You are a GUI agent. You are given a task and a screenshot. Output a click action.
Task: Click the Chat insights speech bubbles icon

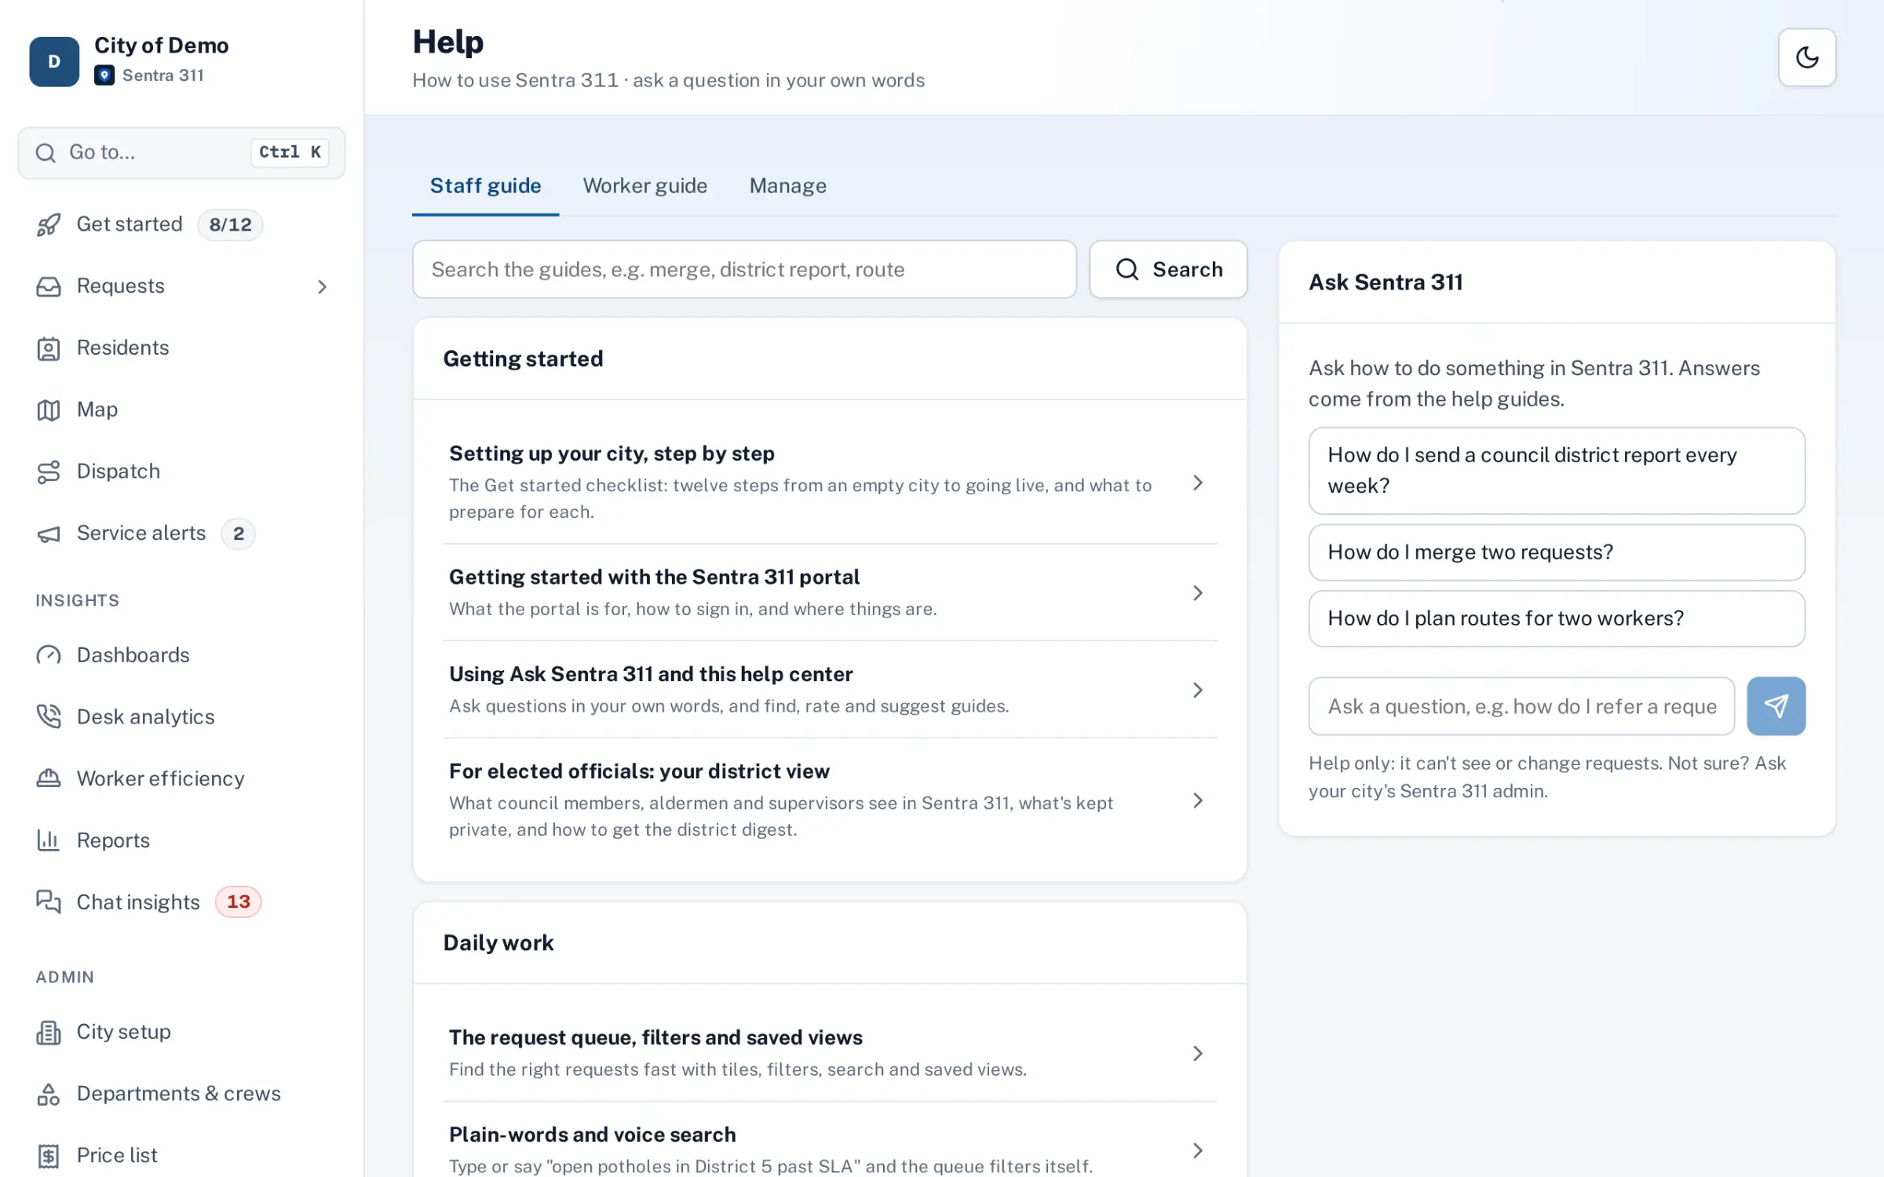click(49, 902)
